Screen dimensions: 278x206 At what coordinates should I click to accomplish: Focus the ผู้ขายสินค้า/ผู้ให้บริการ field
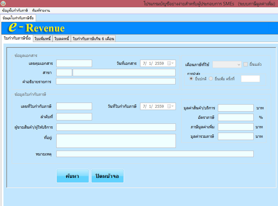point(116,127)
